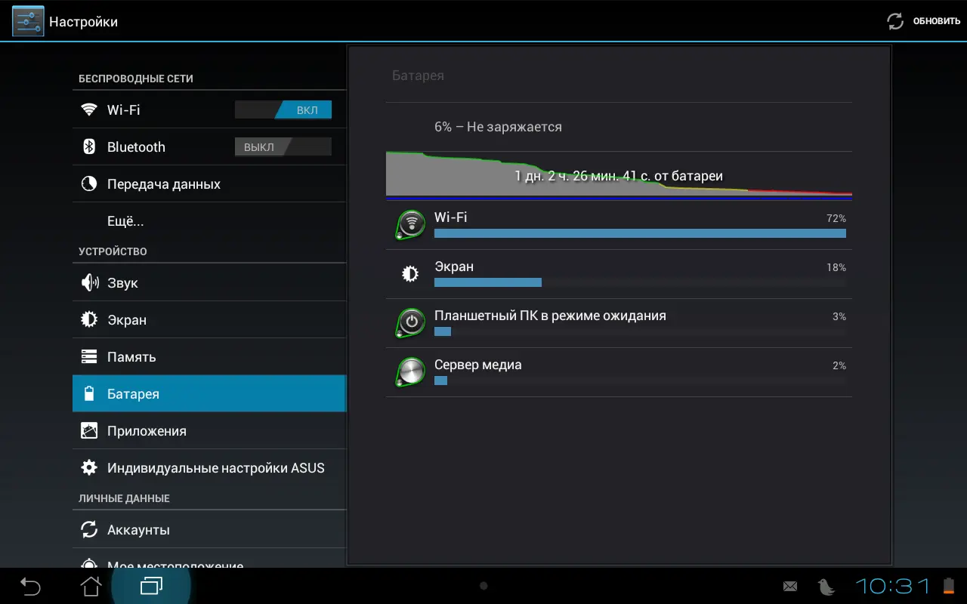Tap the Recent apps button
This screenshot has height=604, width=967.
(x=151, y=586)
